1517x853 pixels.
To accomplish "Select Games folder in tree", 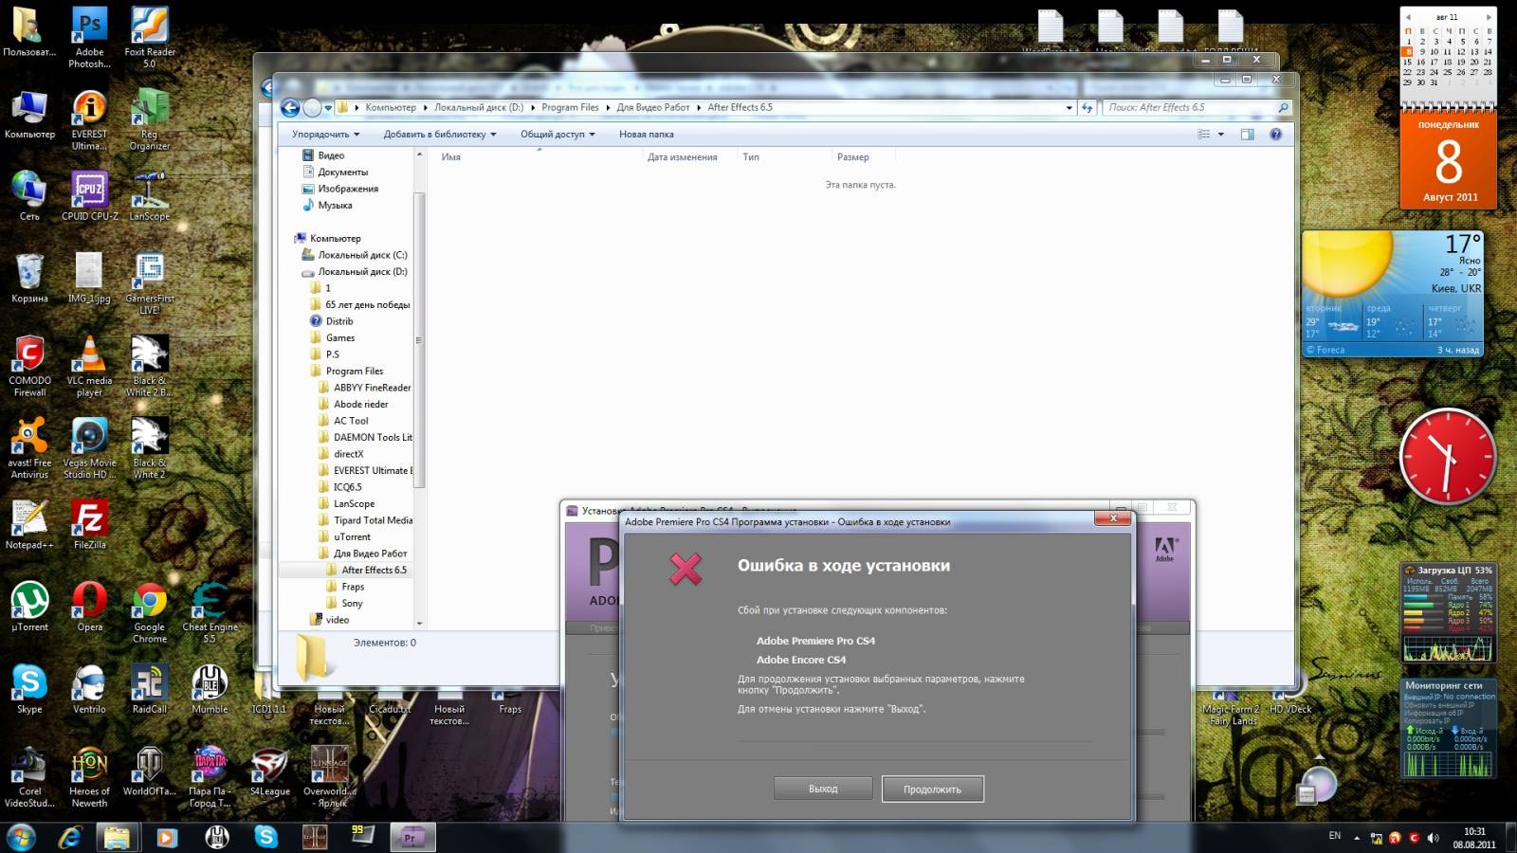I will (340, 338).
